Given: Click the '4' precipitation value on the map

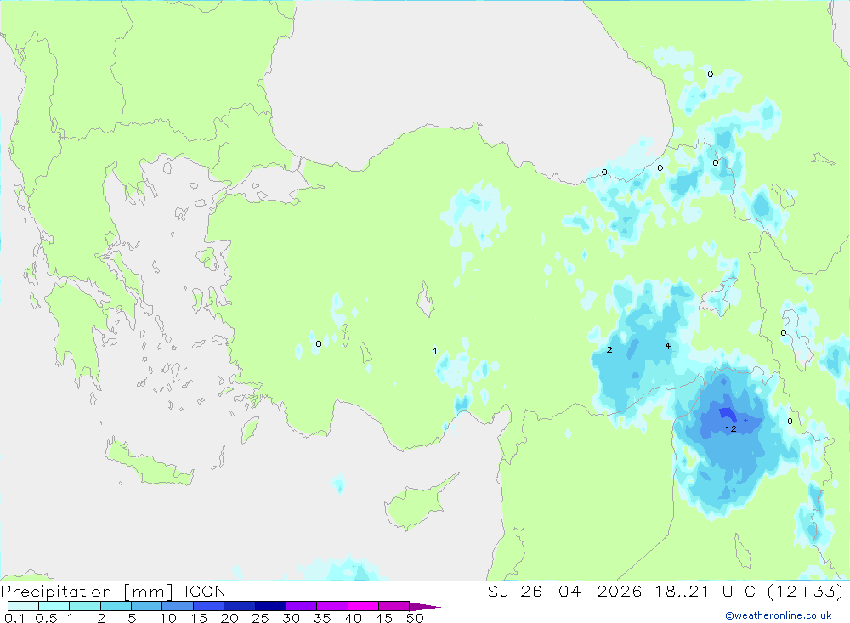Looking at the screenshot, I should 668,346.
